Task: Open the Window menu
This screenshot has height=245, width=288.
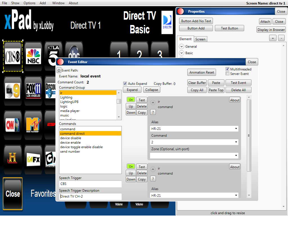Action: tap(58, 3)
